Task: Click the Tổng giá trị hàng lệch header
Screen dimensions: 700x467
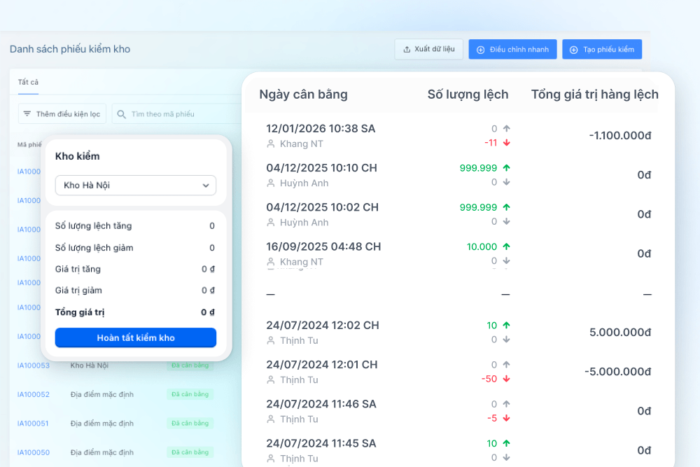Action: tap(594, 95)
